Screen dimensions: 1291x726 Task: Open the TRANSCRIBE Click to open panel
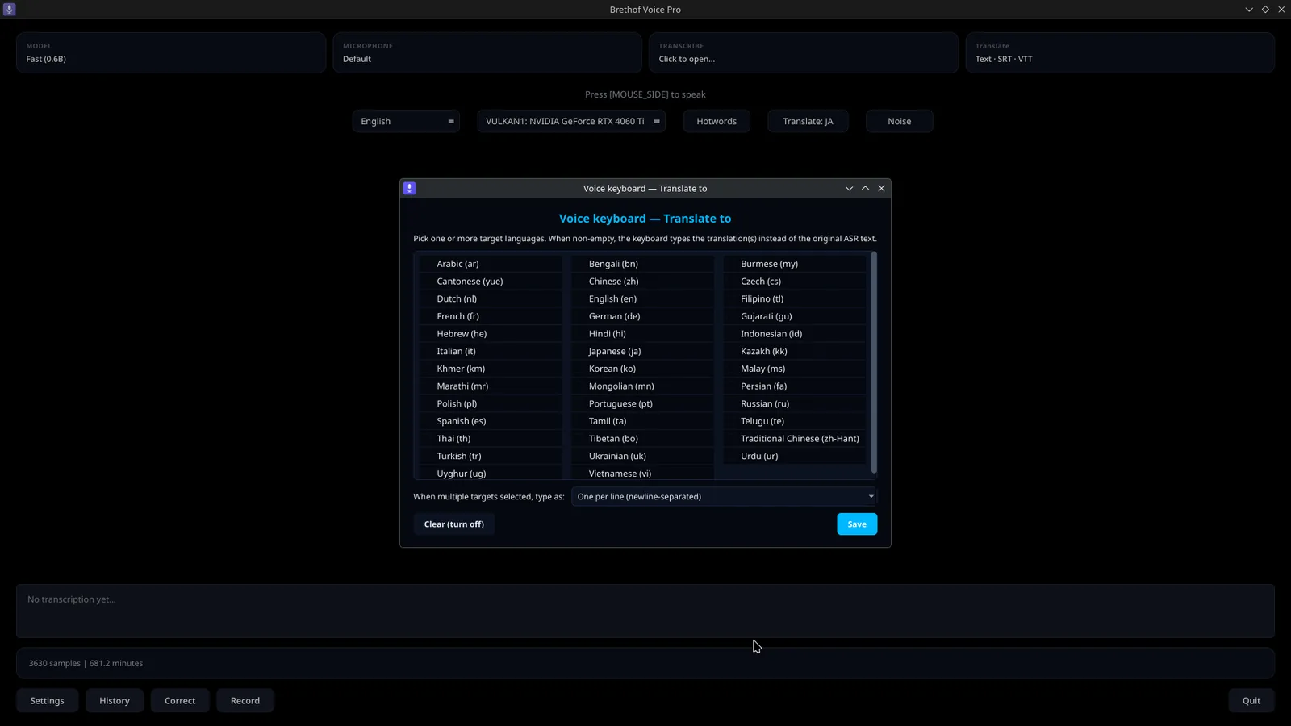804,52
